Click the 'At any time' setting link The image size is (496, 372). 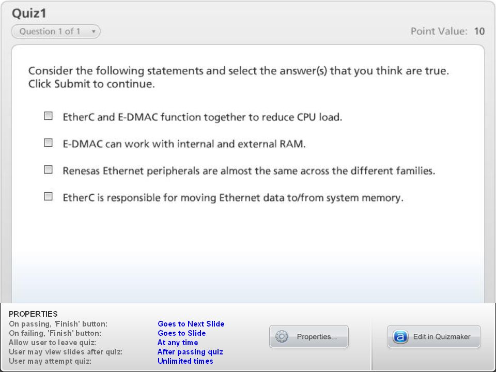tap(178, 342)
